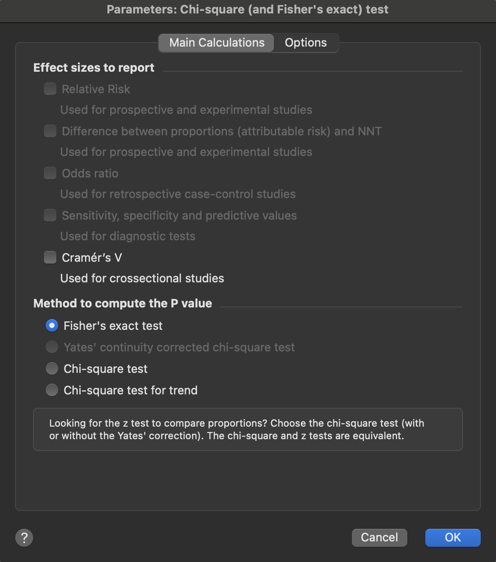Select the Main Calculations tab
The height and width of the screenshot is (562, 496).
217,43
